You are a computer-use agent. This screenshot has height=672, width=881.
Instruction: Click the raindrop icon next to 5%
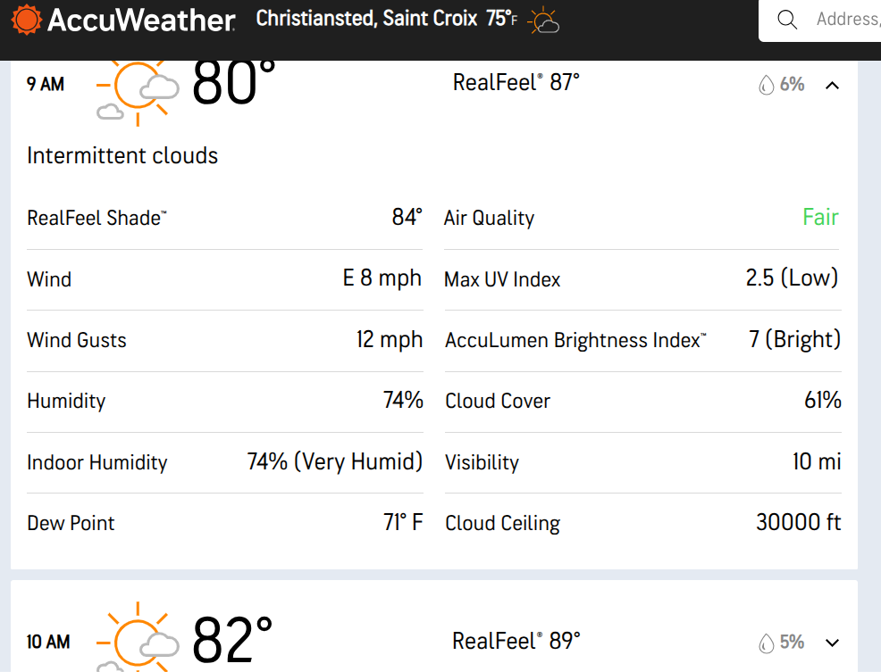pyautogui.click(x=766, y=643)
